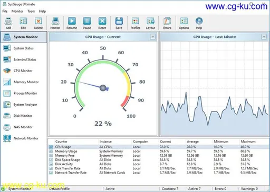This screenshot has width=270, height=192.
Task: Select the Memory Free counter row
Action: (159, 156)
